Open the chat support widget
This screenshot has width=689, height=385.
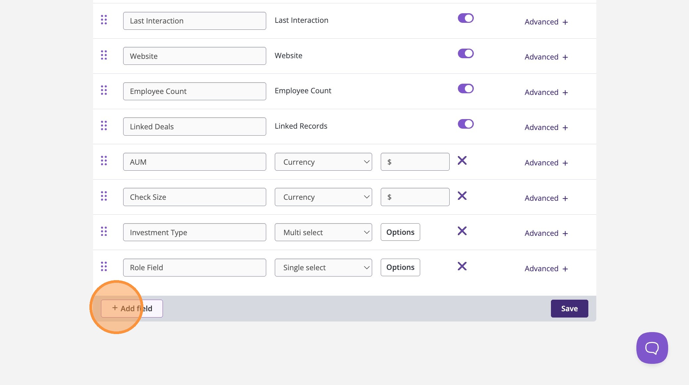652,348
